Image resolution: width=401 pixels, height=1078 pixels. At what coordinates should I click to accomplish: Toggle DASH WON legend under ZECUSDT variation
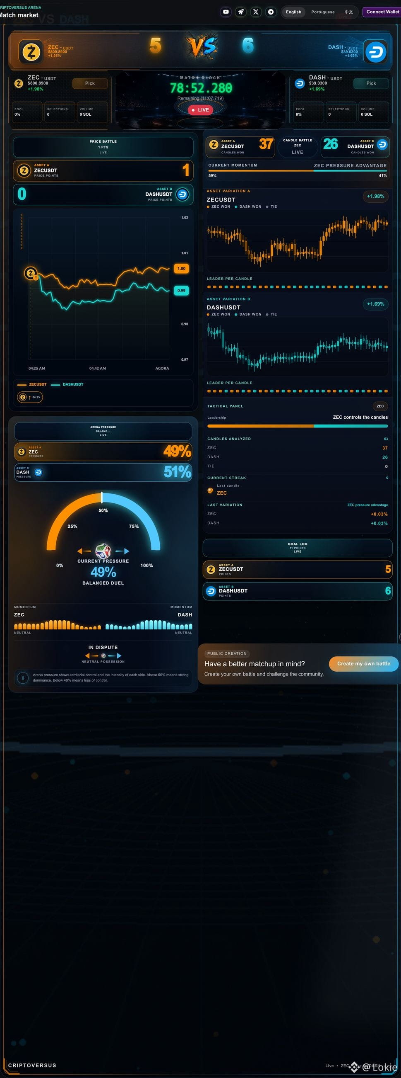tap(248, 206)
